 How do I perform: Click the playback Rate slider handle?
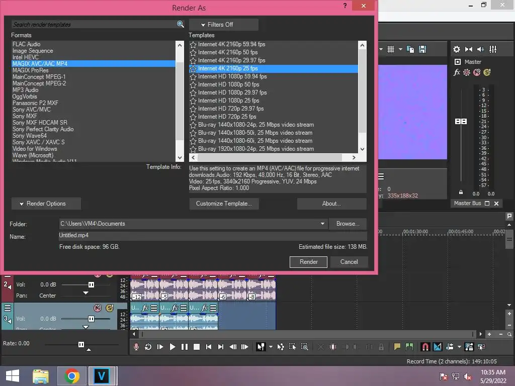(x=81, y=344)
